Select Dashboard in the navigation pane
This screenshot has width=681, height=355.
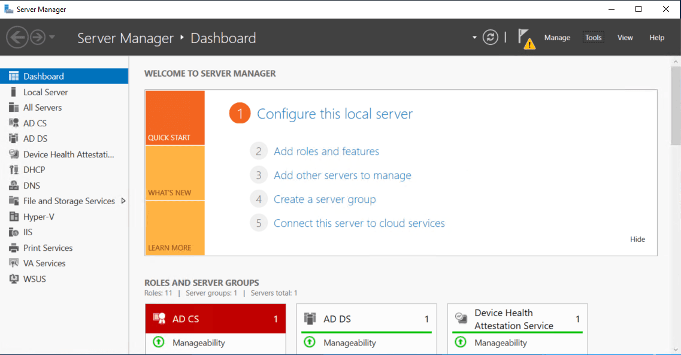64,77
